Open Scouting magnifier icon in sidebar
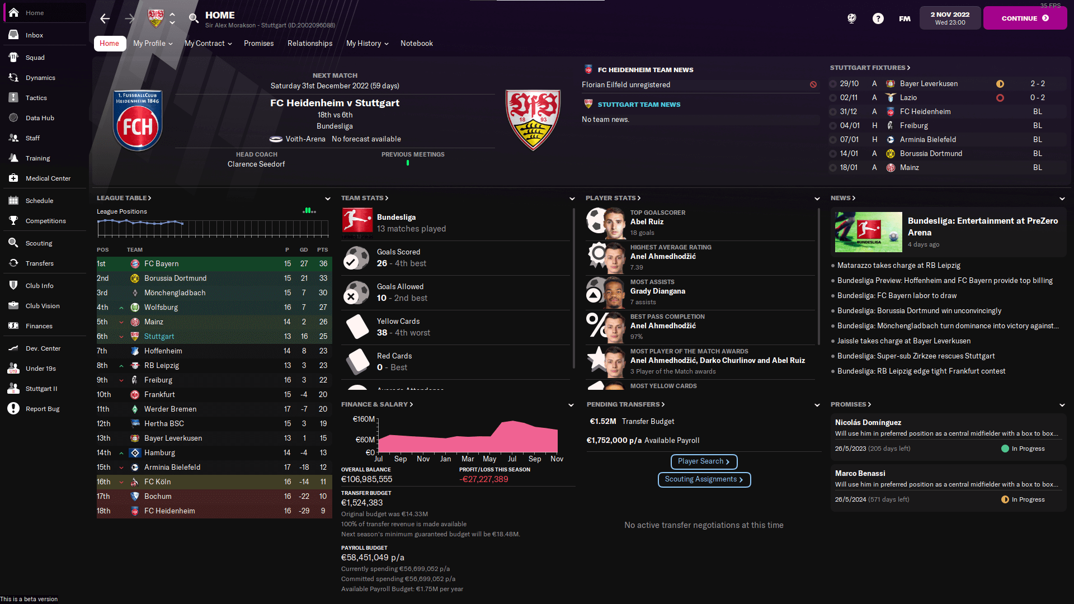 (14, 243)
